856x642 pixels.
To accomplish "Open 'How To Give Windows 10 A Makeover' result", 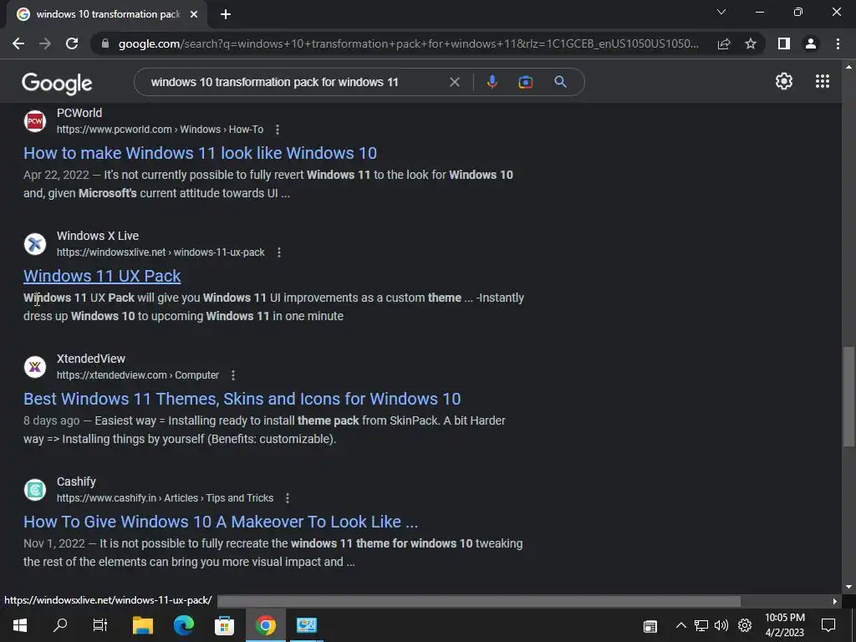I will click(221, 522).
